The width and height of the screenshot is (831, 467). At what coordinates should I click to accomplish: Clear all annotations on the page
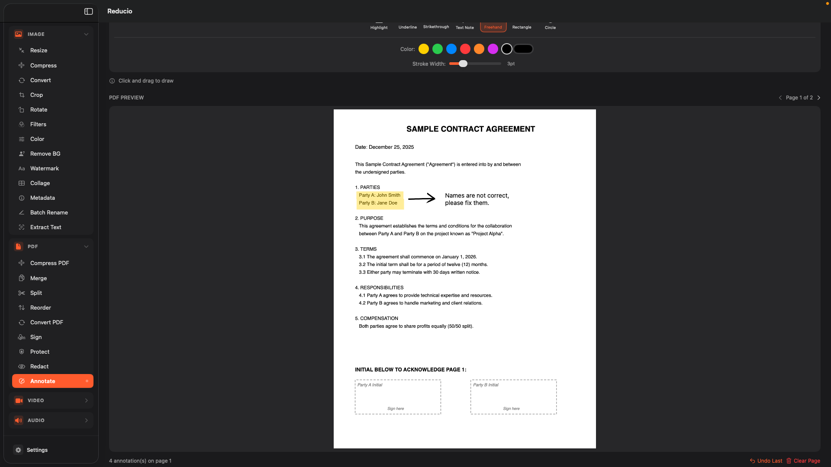tap(804, 461)
